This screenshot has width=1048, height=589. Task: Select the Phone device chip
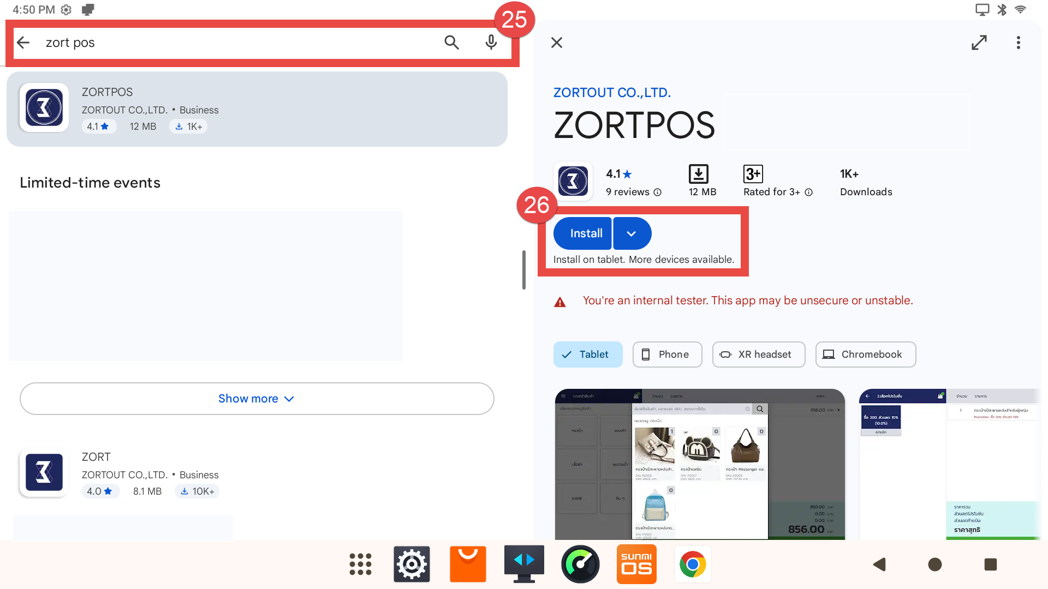[x=666, y=354]
